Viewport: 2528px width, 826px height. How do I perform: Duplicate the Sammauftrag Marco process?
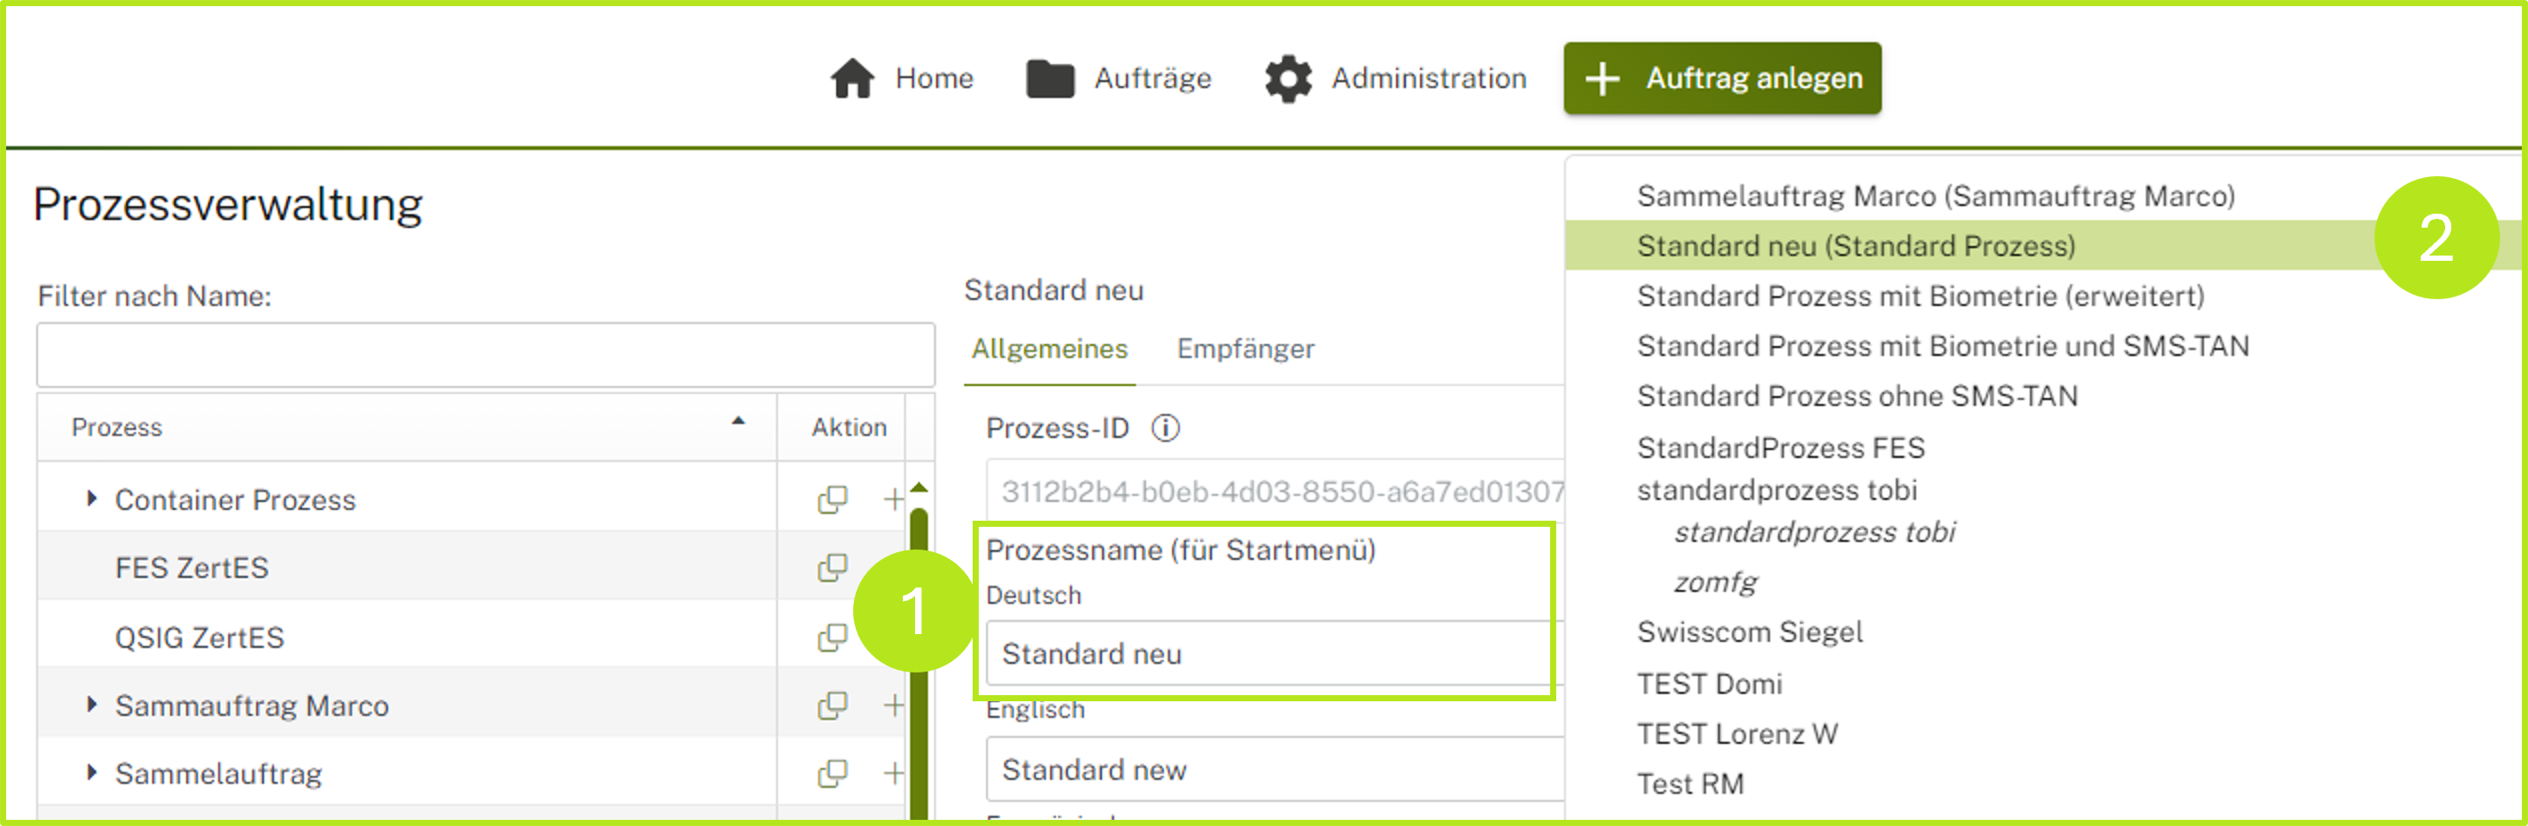[x=831, y=706]
